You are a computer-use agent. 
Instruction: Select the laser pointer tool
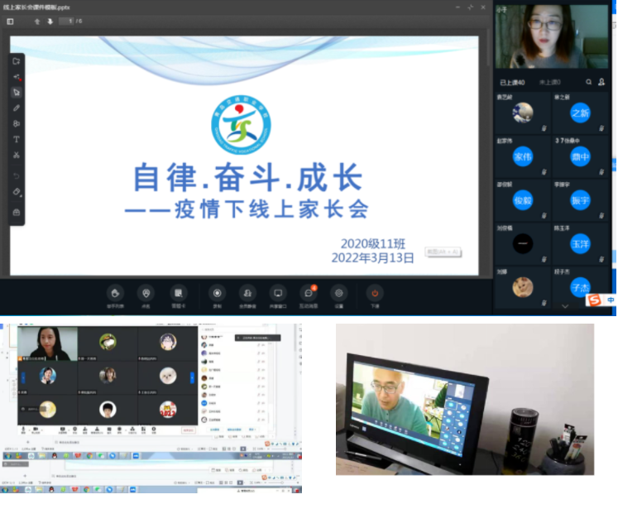coord(17,77)
